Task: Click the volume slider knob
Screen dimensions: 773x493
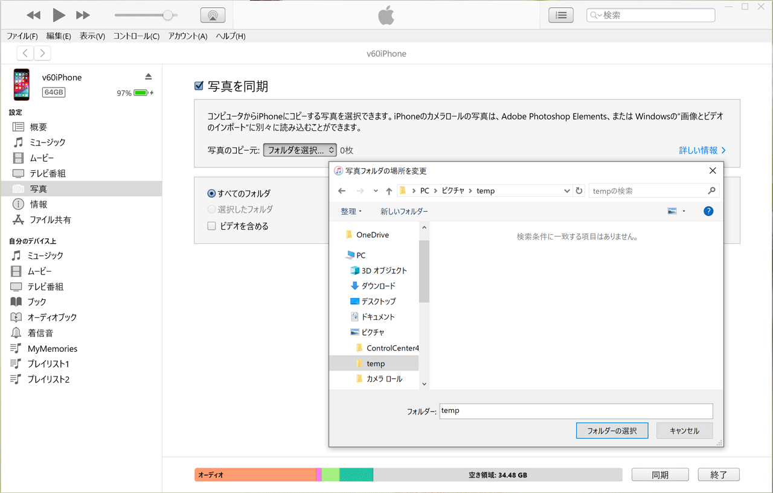Action: pyautogui.click(x=168, y=15)
